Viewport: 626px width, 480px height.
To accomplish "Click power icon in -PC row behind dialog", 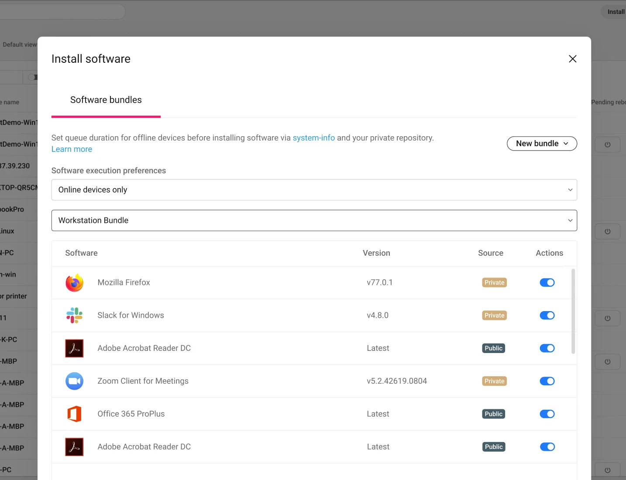I will 607,470.
